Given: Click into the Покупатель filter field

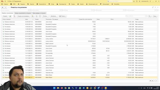Looking at the screenshot, I should point(46,10).
